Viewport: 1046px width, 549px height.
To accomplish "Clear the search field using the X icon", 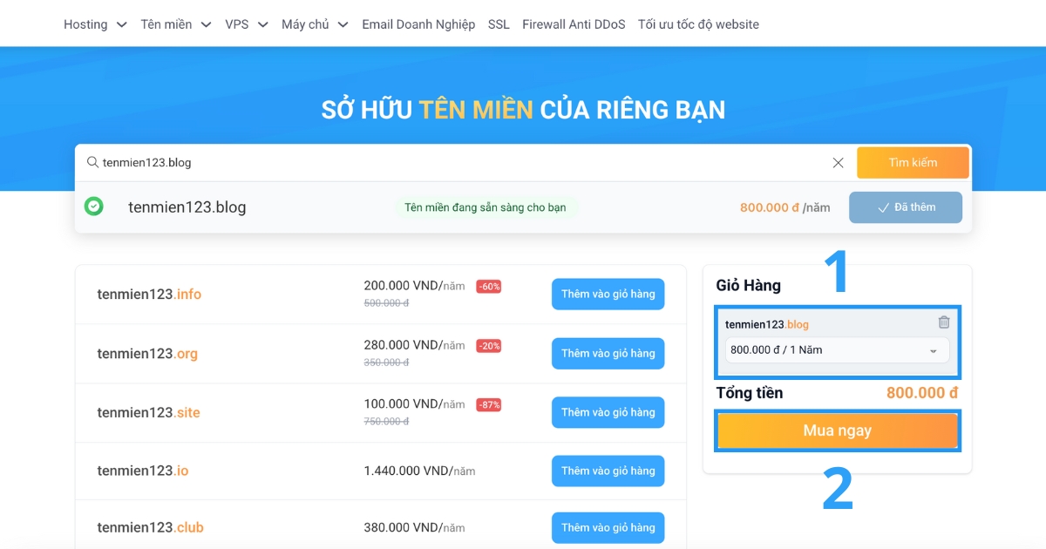I will (838, 162).
